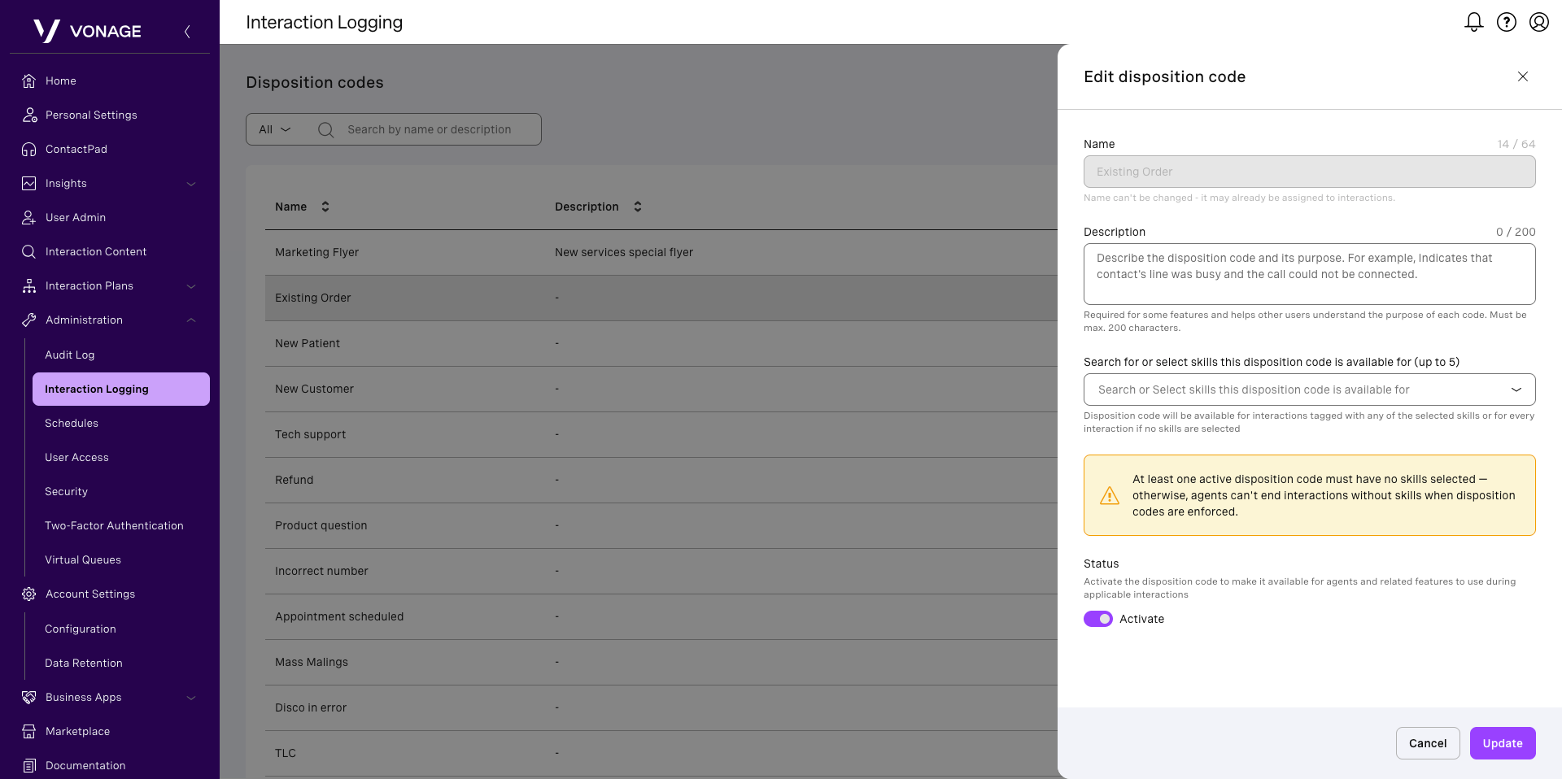Click the notifications bell icon
This screenshot has height=779, width=1562.
pos(1473,22)
